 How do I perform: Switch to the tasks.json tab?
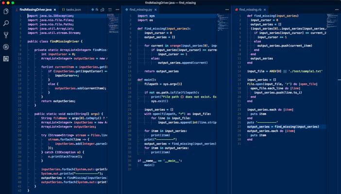[x=73, y=10]
